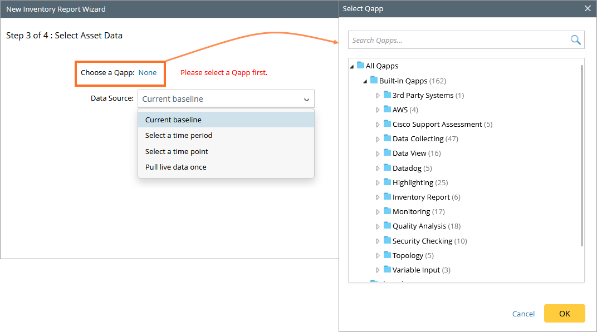Click the All Qapps folder icon
Image resolution: width=597 pixels, height=332 pixels.
coord(360,66)
